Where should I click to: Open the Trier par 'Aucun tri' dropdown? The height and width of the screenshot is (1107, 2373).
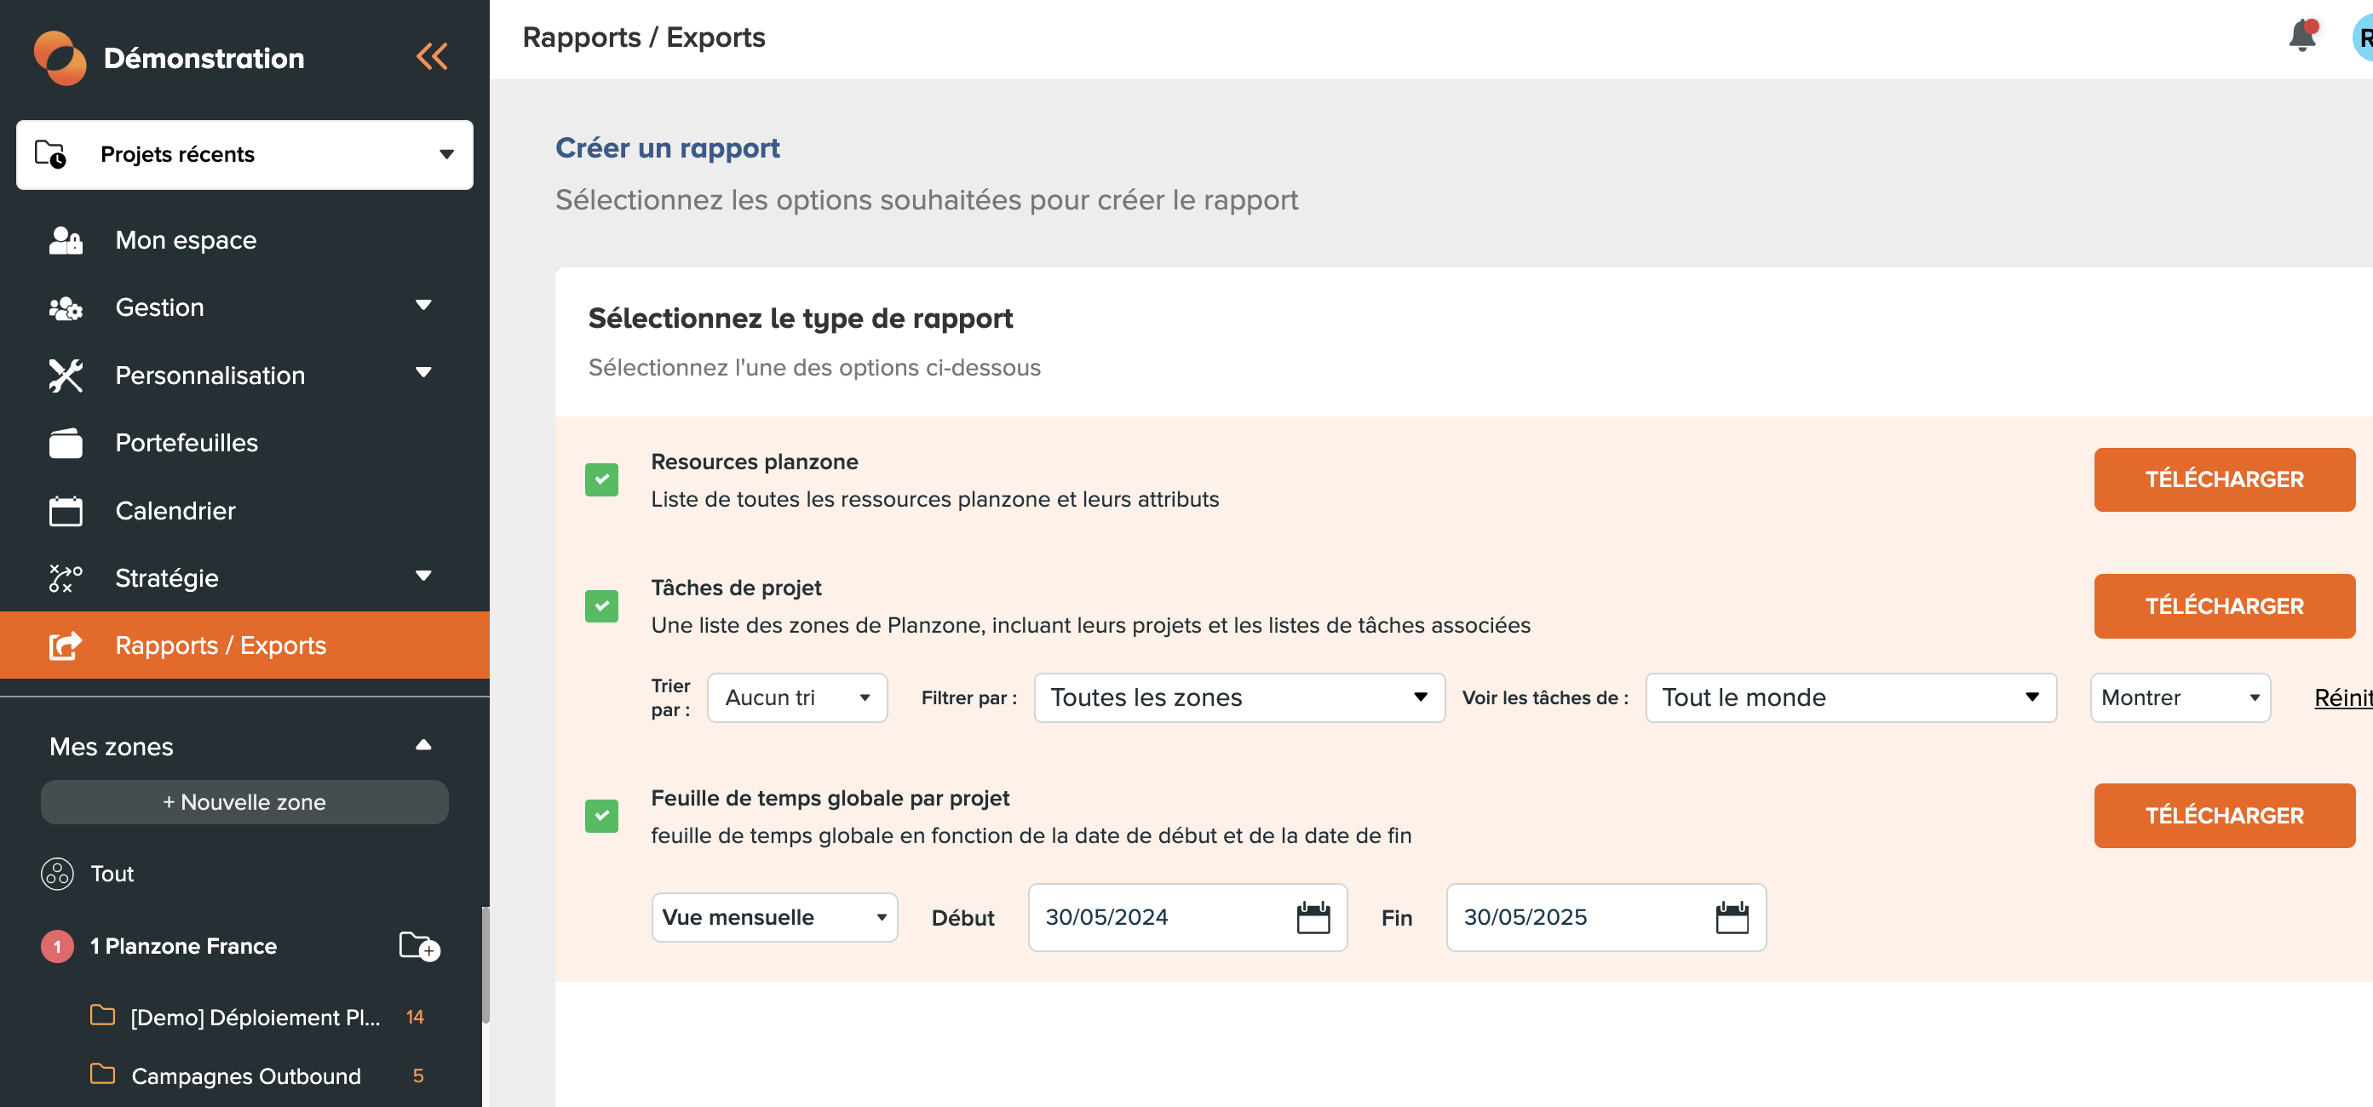coord(797,698)
